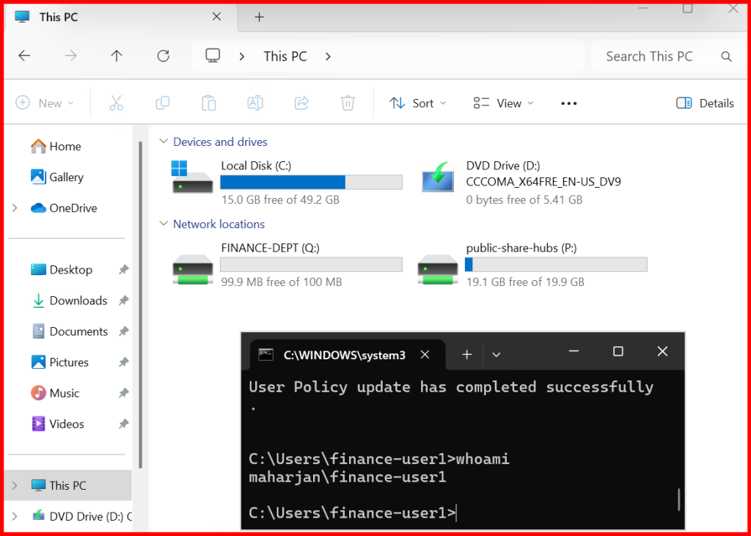Open the View dropdown menu
Image resolution: width=751 pixels, height=536 pixels.
point(504,103)
